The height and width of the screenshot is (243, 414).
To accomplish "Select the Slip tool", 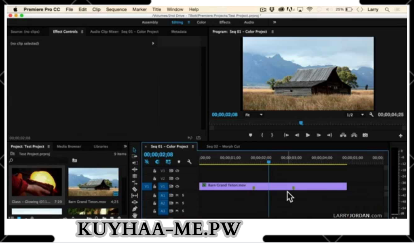I will tap(134, 195).
